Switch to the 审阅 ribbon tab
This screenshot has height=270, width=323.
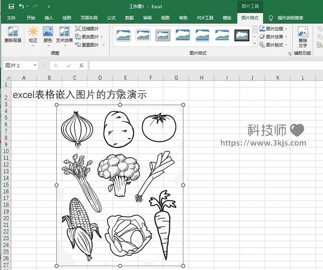pos(147,18)
